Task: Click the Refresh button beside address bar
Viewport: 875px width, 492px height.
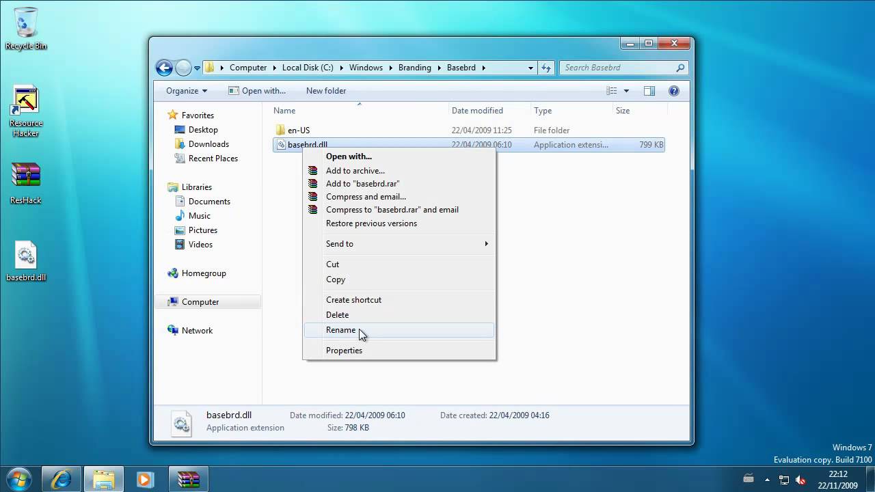Action: tap(546, 68)
